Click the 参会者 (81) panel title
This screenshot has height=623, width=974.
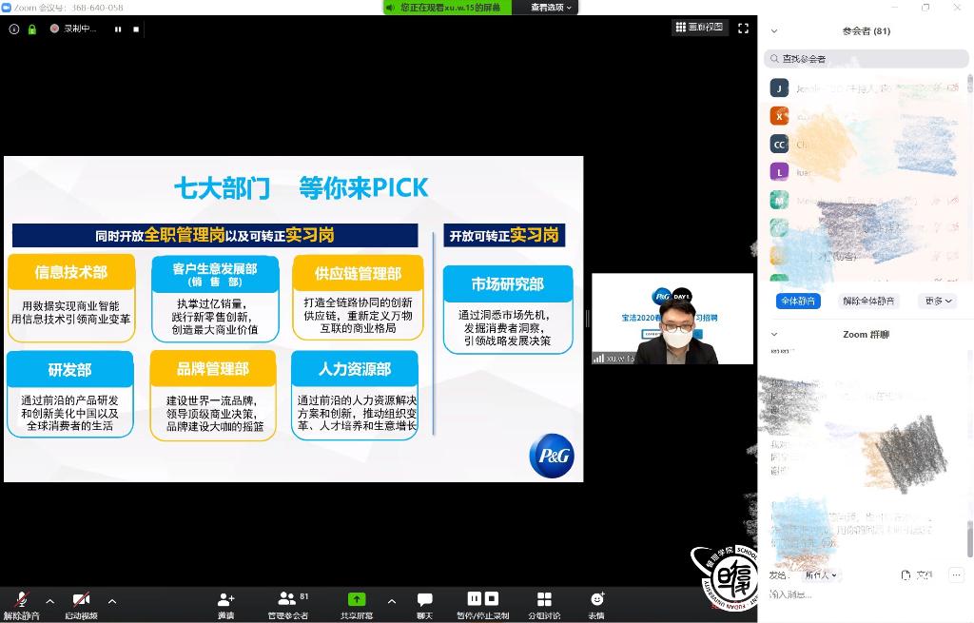point(866,31)
